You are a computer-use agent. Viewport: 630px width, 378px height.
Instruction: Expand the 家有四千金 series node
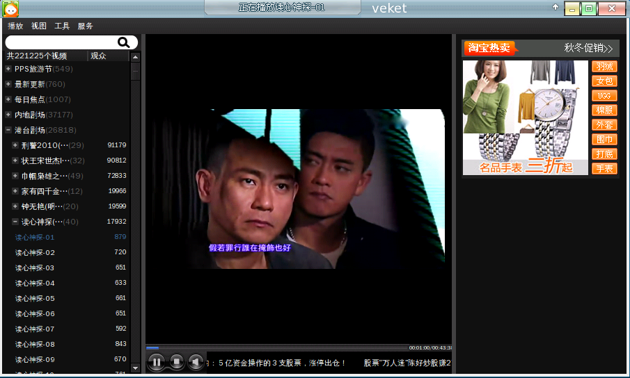click(15, 191)
